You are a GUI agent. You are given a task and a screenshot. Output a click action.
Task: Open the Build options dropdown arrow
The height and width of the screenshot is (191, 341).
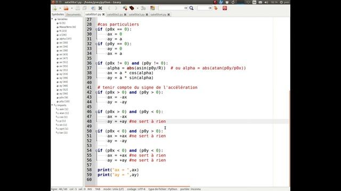click(137, 8)
